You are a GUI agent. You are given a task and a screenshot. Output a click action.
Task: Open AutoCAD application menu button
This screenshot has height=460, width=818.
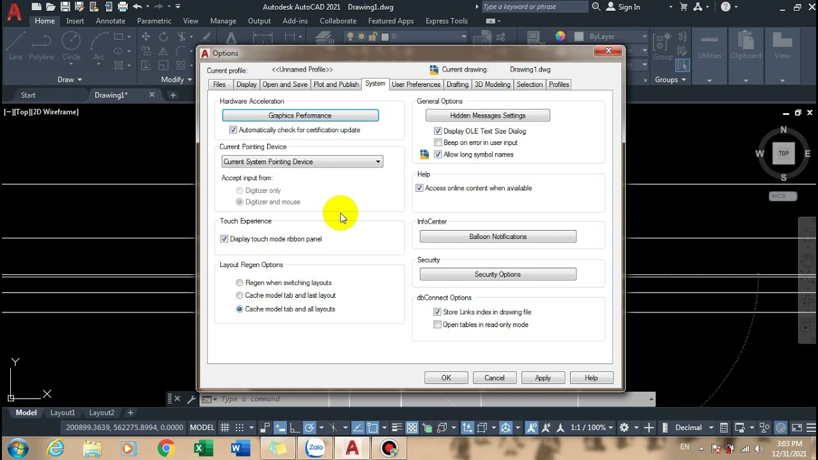[x=13, y=12]
